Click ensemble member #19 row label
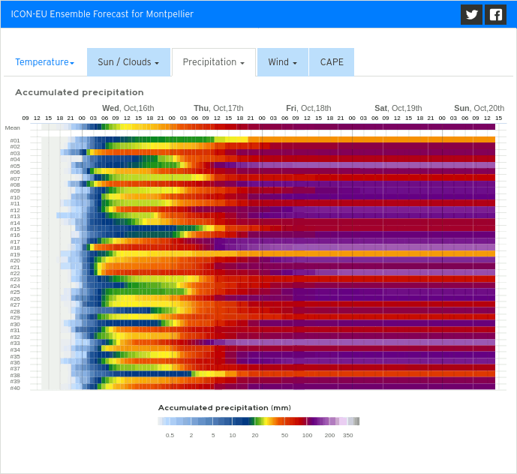517x474 pixels. pos(15,254)
